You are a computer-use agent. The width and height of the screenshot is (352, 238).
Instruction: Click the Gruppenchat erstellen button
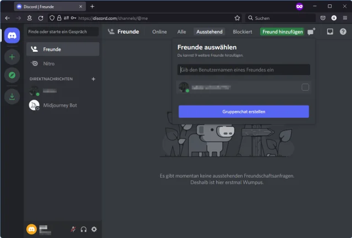tap(244, 112)
